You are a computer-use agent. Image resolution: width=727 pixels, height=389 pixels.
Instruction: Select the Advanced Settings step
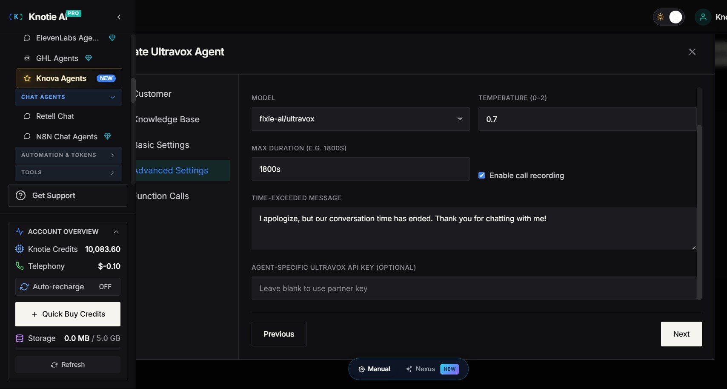(183, 170)
